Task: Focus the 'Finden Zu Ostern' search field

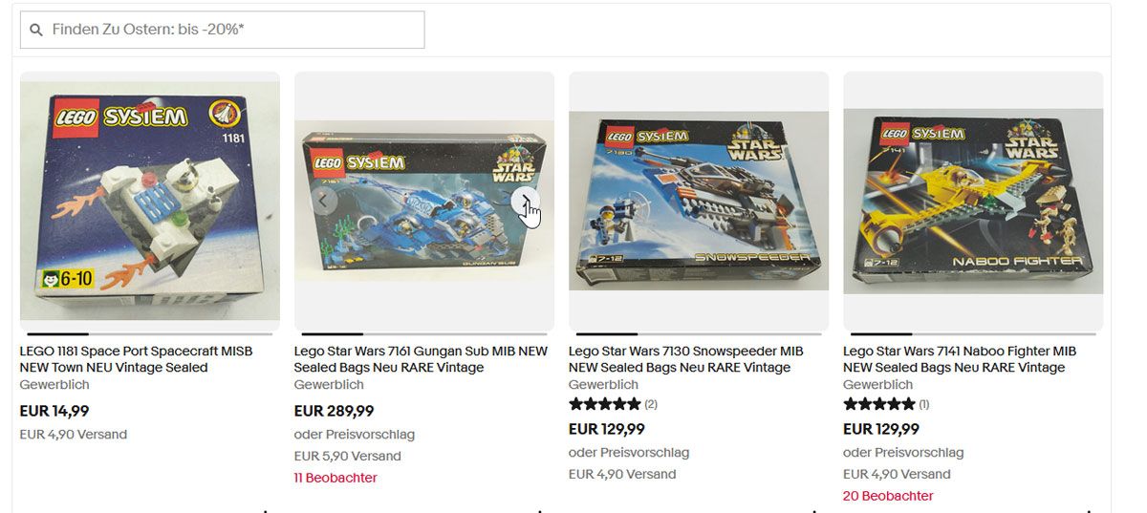Action: coord(223,30)
